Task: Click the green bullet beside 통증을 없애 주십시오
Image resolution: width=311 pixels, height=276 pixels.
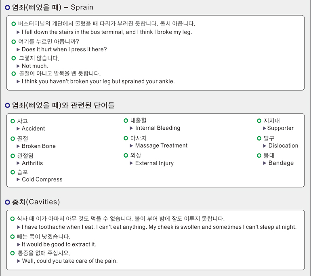Action: point(12,253)
